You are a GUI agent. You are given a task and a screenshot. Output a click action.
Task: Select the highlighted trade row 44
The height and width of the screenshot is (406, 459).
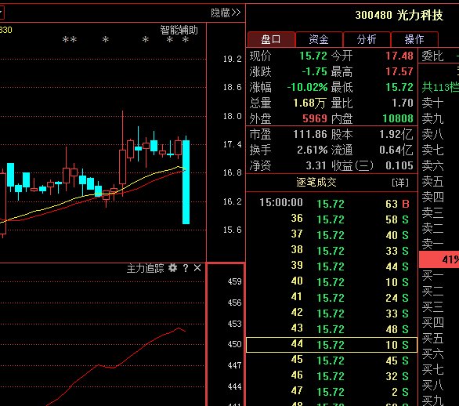(x=331, y=345)
